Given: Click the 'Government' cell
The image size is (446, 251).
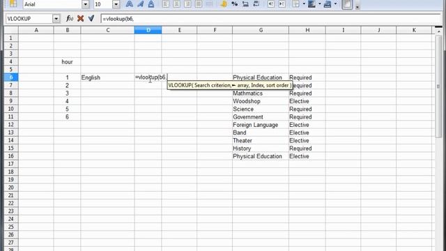Looking at the screenshot, I should click(x=261, y=117).
